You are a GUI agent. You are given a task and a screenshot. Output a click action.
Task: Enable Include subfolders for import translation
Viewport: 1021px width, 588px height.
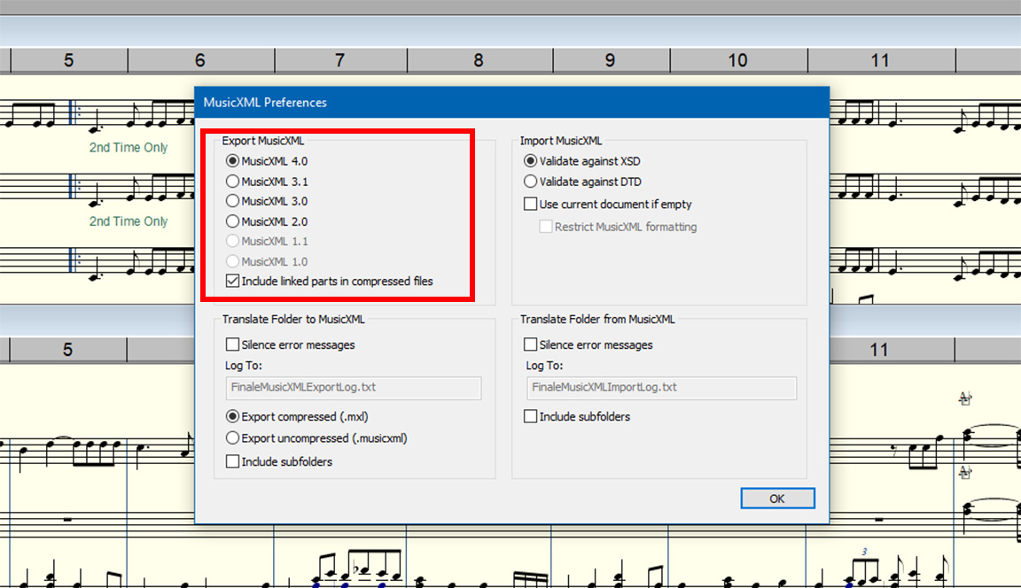pyautogui.click(x=531, y=416)
